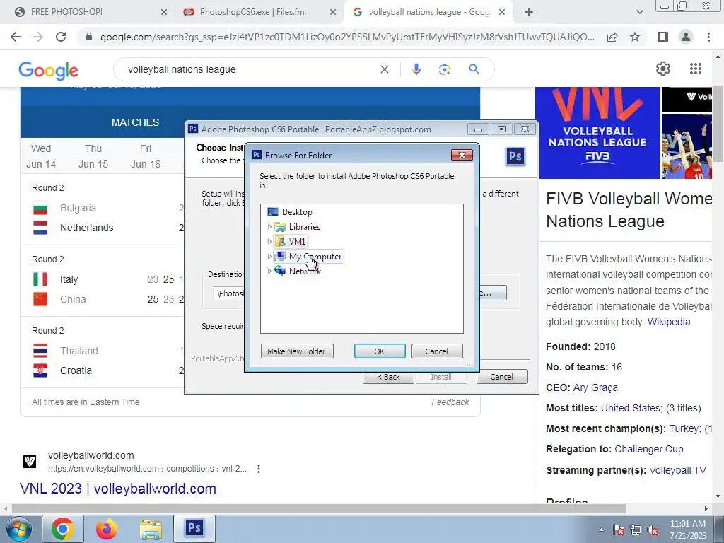Expand the My Computer tree node
Viewport: 724px width, 543px height.
point(269,256)
